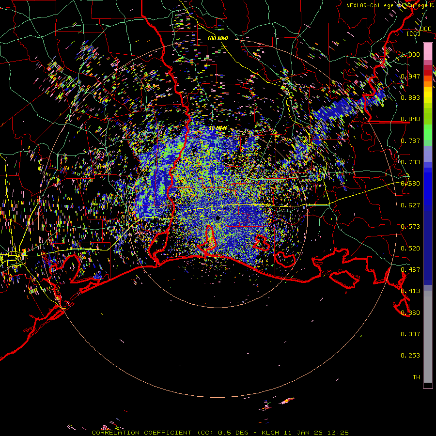Click the TH threshold label
436x436 pixels.
coord(416,377)
